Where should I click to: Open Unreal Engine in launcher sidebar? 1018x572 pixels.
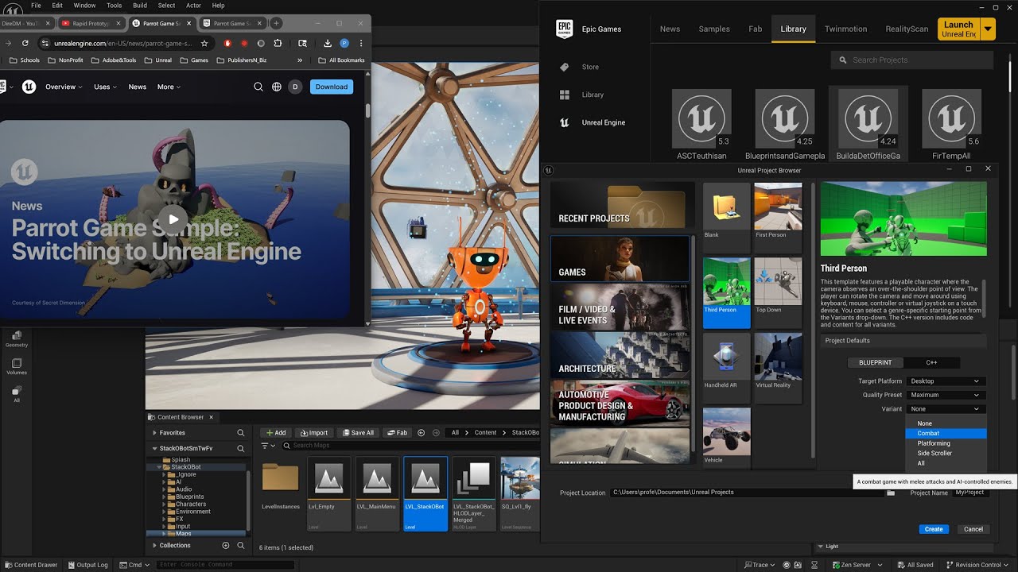click(x=603, y=122)
